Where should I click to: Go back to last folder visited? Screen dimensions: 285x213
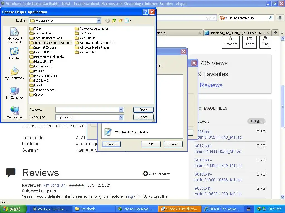pyautogui.click(x=108, y=21)
